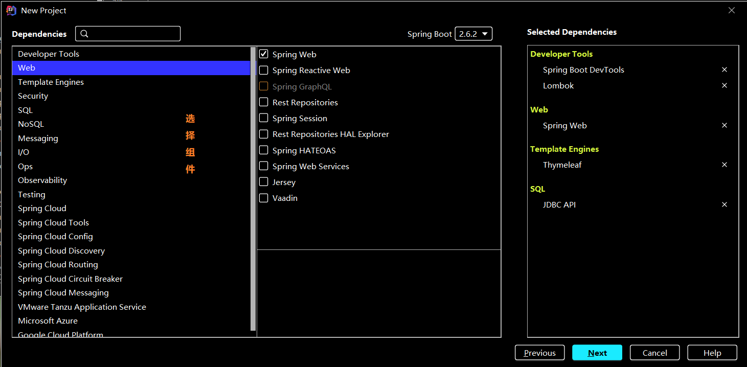Viewport: 747px width, 367px height.
Task: Tick the Spring GraphQL checkbox
Action: point(264,86)
